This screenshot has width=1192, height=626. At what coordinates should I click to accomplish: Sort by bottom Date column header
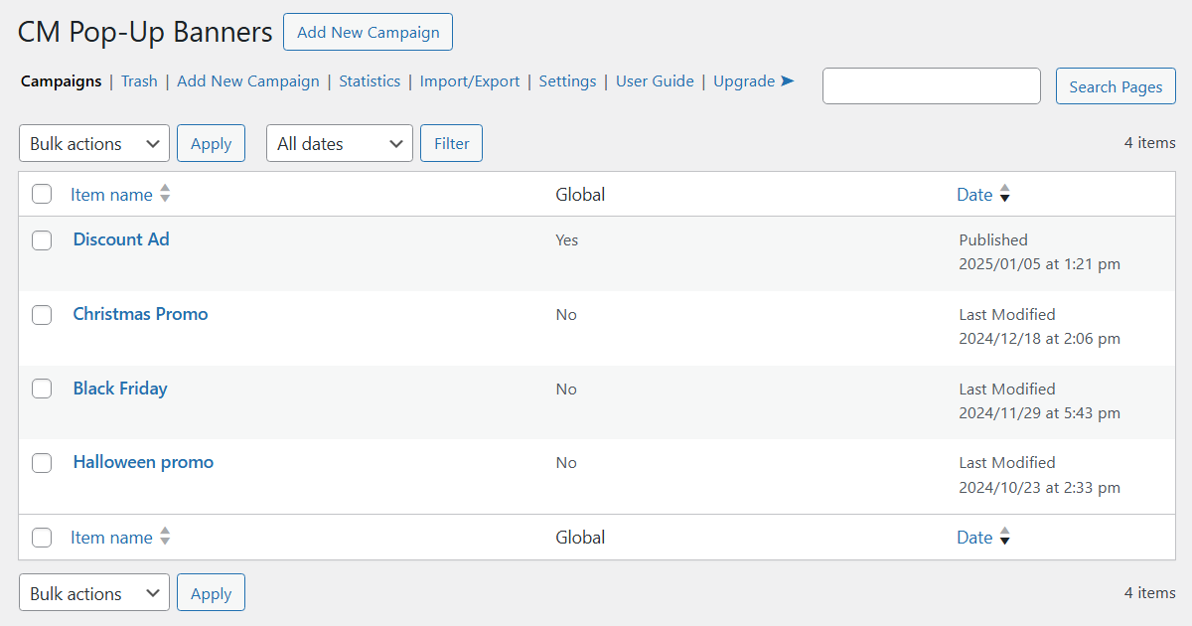click(974, 538)
